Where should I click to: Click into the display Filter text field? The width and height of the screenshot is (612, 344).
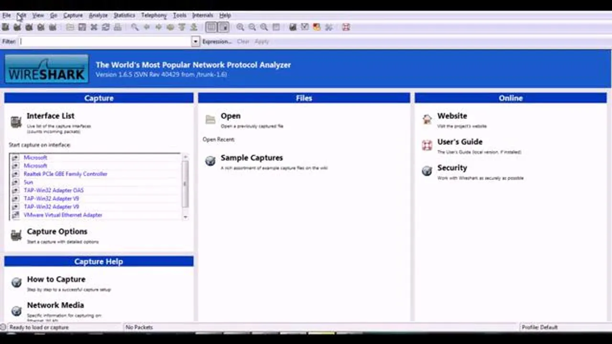(105, 42)
